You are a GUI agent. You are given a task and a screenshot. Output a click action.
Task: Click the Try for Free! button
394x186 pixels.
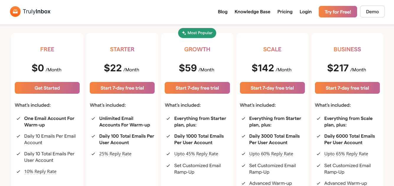[x=338, y=11]
